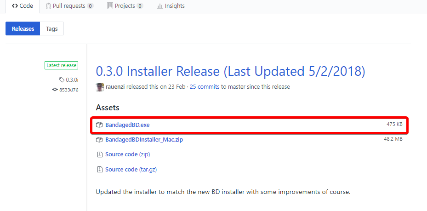Viewport: 427px width, 211px height.
Task: Select the Releases button
Action: coord(23,29)
